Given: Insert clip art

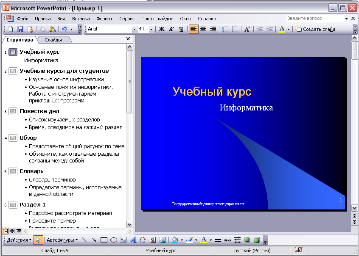Looking at the screenshot, I should (153, 240).
